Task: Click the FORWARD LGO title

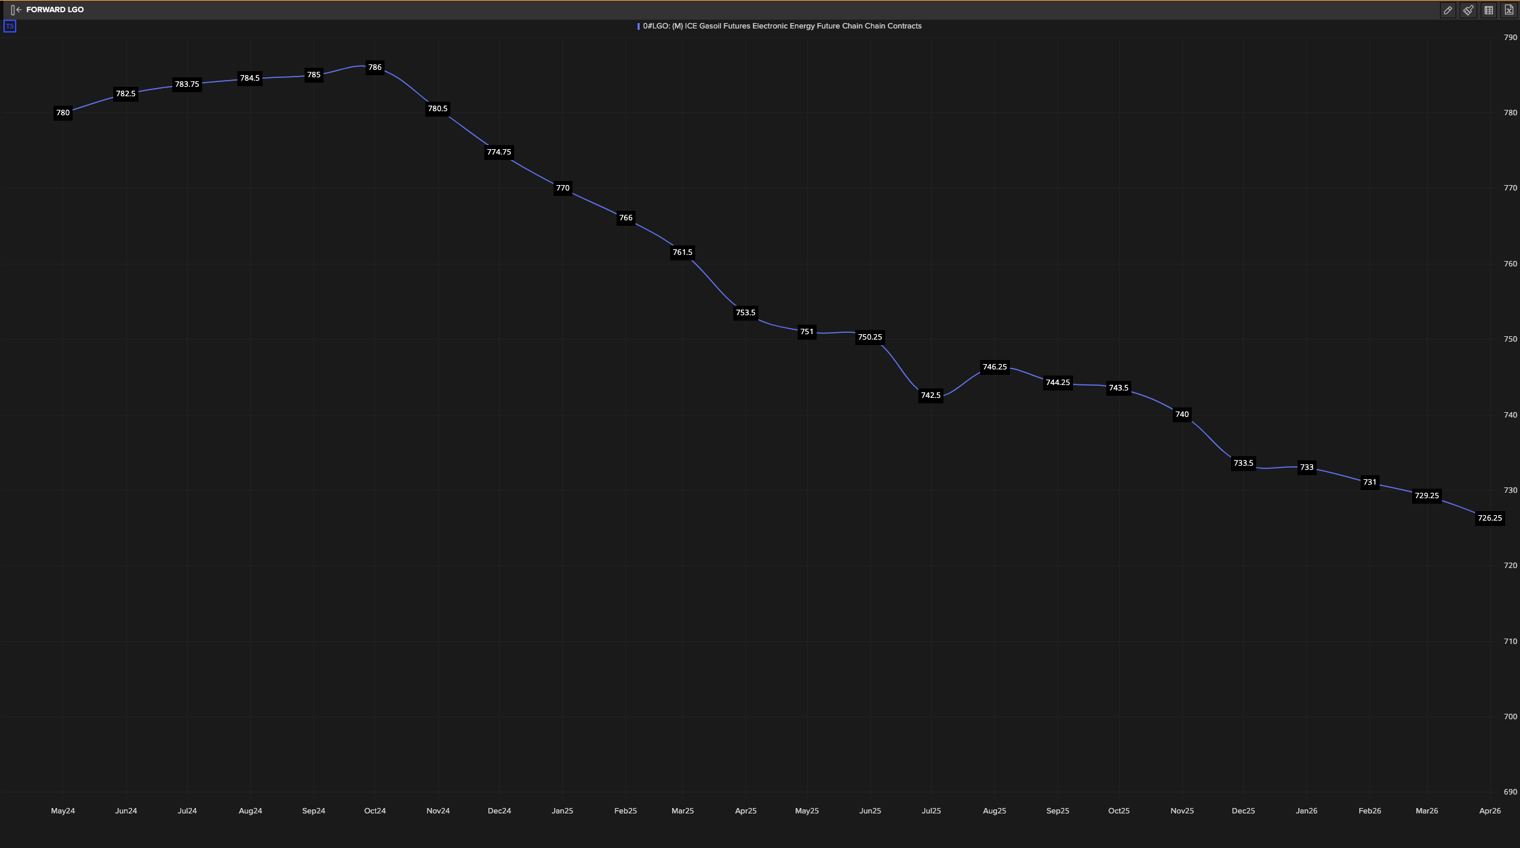Action: pyautogui.click(x=55, y=10)
